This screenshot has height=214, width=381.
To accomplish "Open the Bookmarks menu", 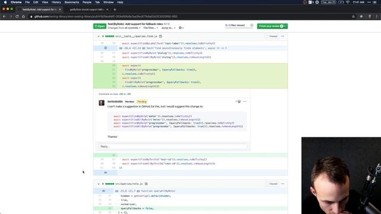I will tap(71, 2).
